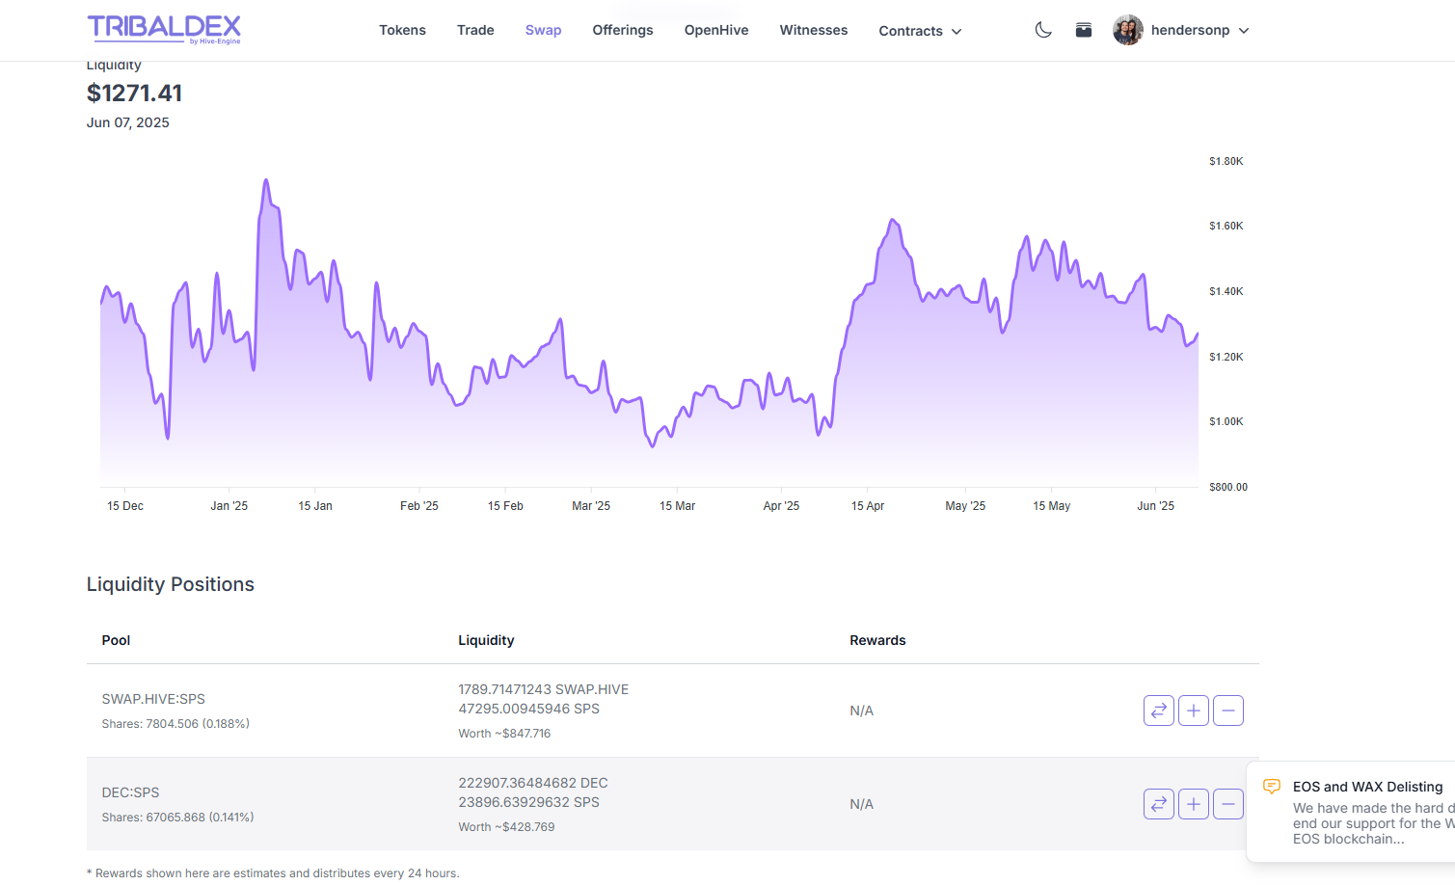This screenshot has width=1455, height=885.
Task: Click the EOS and WAX Delisting notification icon
Action: (1272, 787)
